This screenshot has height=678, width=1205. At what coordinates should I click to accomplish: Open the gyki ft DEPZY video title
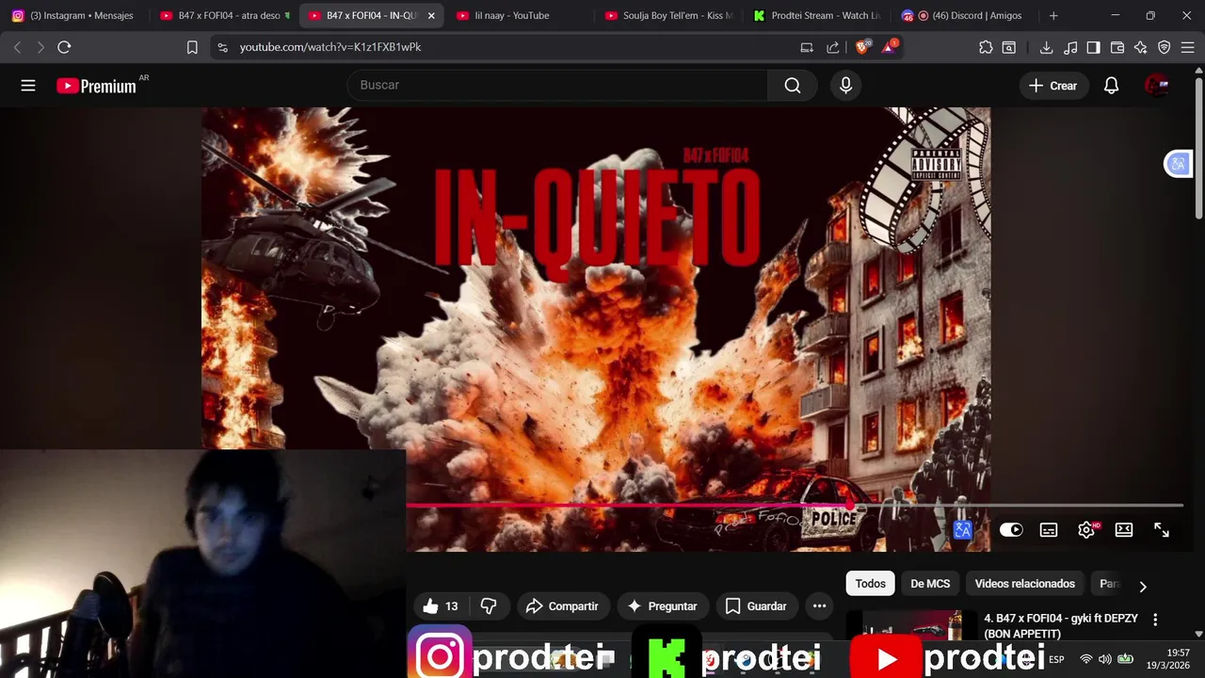click(x=1061, y=626)
